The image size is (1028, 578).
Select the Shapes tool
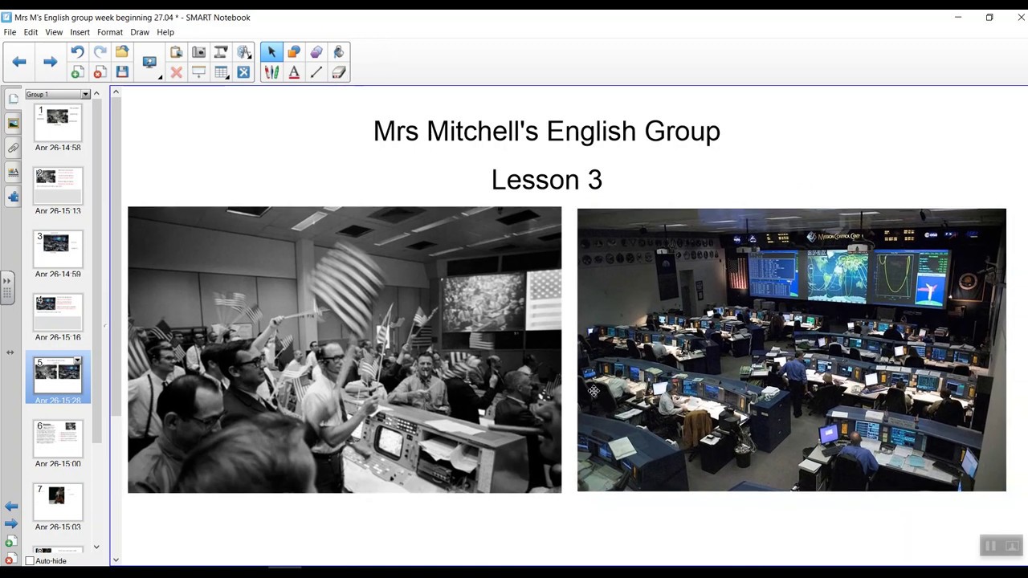(x=294, y=52)
